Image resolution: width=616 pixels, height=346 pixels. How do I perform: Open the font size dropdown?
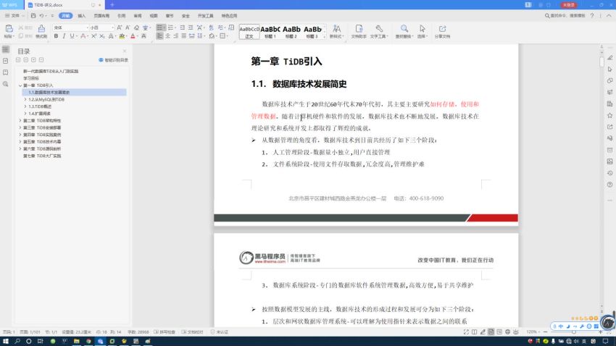pos(112,28)
